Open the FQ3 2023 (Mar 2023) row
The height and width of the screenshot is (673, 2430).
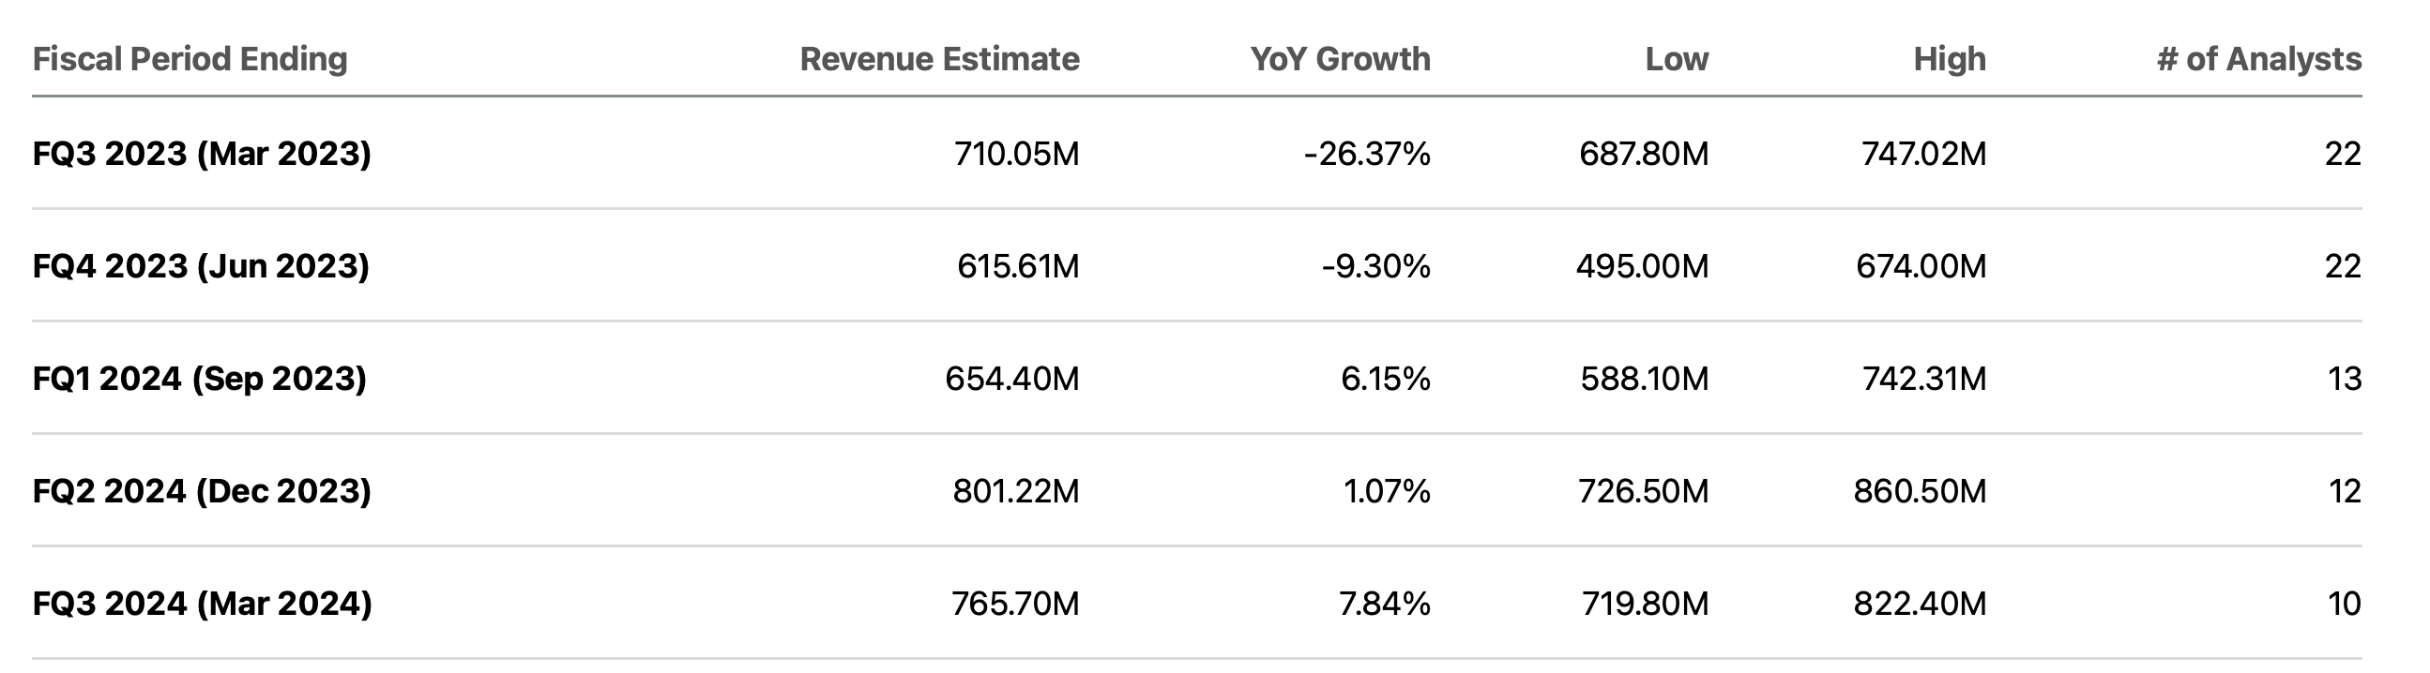tap(202, 153)
